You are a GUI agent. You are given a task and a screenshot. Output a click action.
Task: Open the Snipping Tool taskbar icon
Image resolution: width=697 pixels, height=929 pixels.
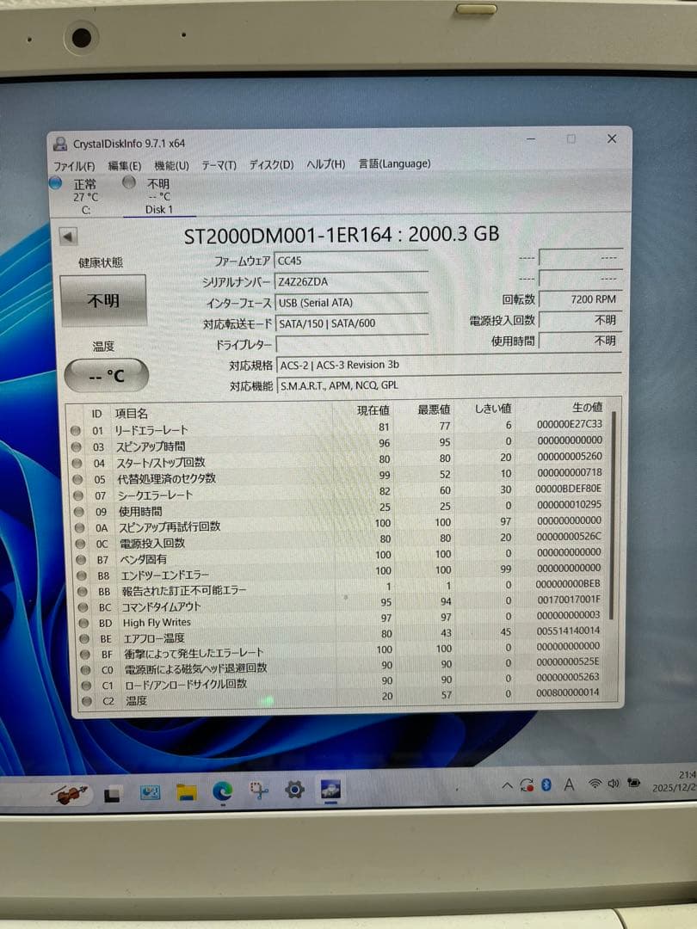point(258,791)
